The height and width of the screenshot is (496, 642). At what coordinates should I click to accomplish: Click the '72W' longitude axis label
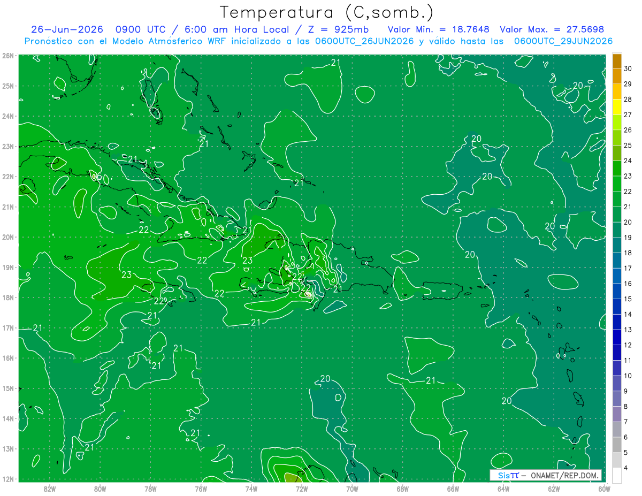302,489
